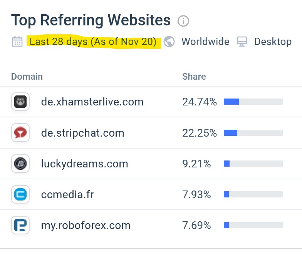The width and height of the screenshot is (302, 254).
Task: Select the Worldwide region filter
Action: coord(206,42)
